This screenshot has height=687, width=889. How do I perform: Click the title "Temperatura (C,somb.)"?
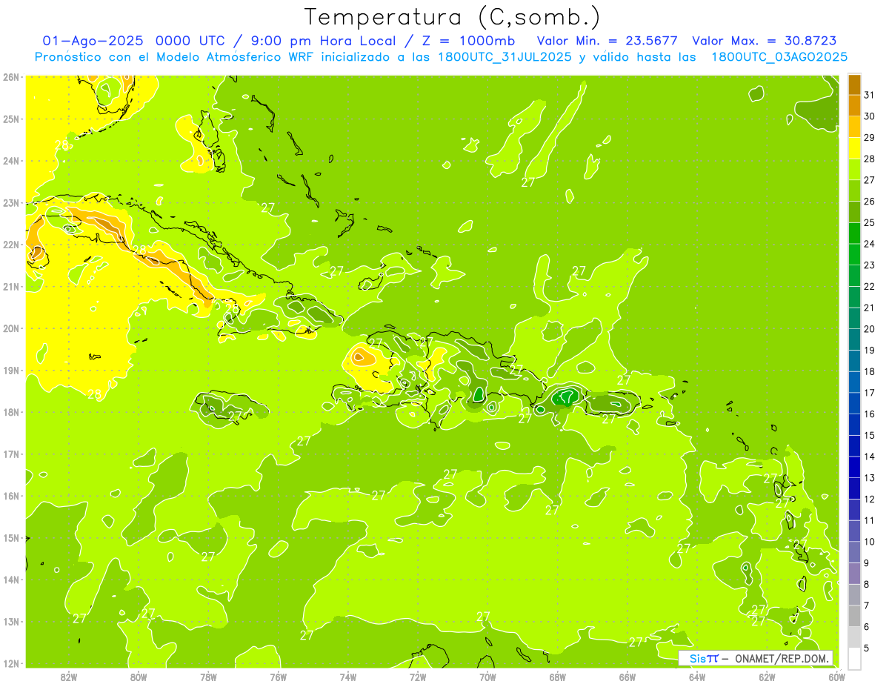coord(453,18)
